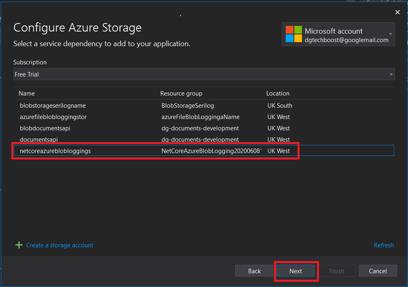Expand the Microsoft account dropdown arrow
Image resolution: width=408 pixels, height=287 pixels.
(x=390, y=34)
